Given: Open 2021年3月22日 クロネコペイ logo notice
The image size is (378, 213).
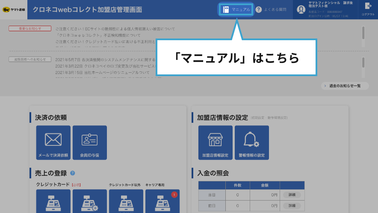Looking at the screenshot, I should pos(105,66).
